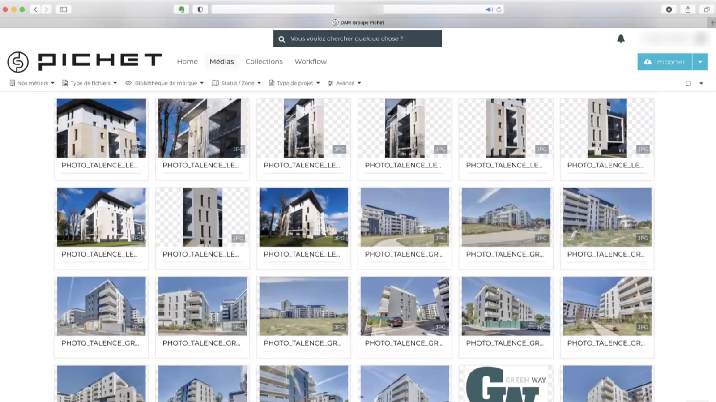Open the Collections tab
This screenshot has height=402, width=716.
click(264, 61)
